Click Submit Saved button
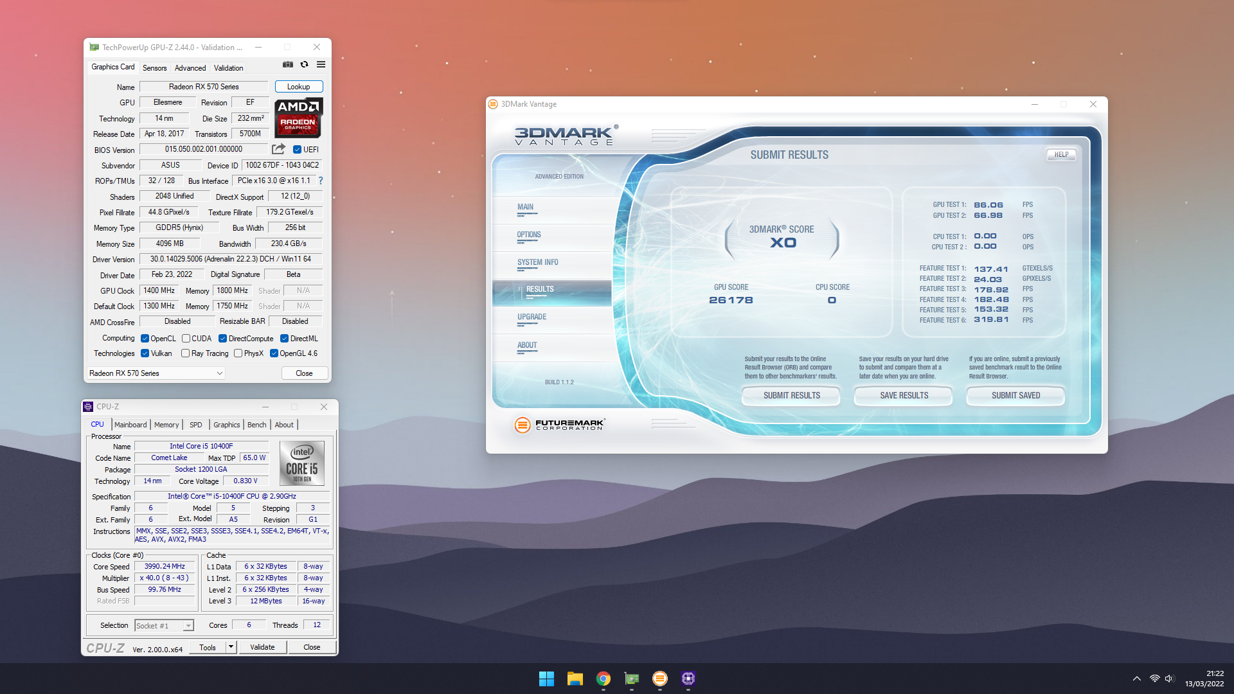This screenshot has height=694, width=1234. pyautogui.click(x=1015, y=396)
